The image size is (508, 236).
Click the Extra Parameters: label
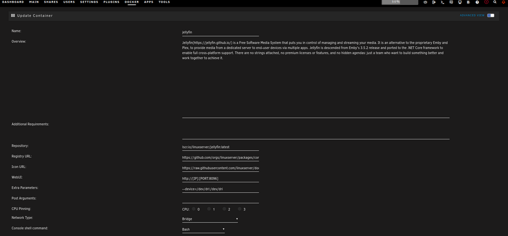pyautogui.click(x=24, y=187)
